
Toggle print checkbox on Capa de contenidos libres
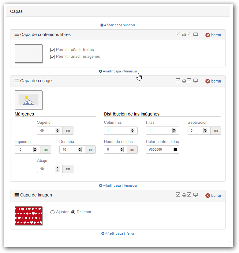point(178,34)
